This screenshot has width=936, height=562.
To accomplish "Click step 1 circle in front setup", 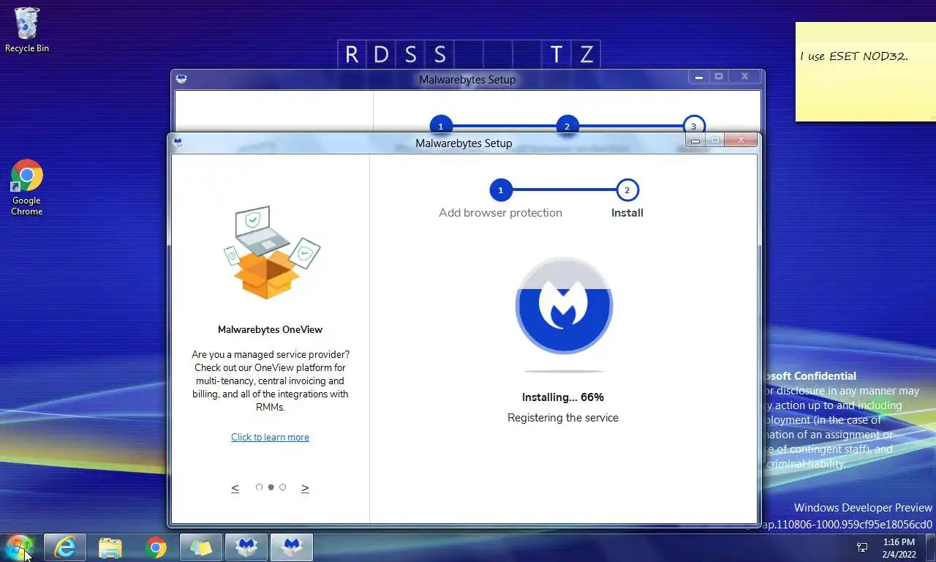I will tap(500, 190).
